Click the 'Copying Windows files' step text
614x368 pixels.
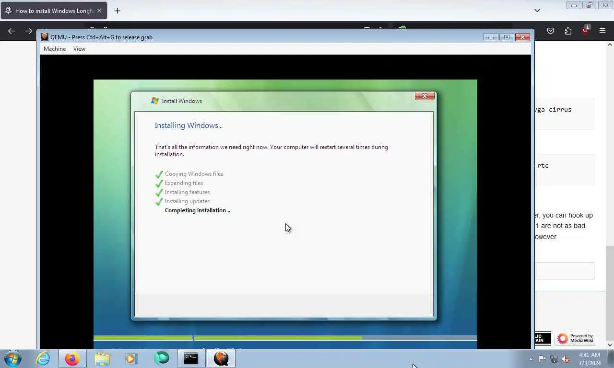(194, 174)
